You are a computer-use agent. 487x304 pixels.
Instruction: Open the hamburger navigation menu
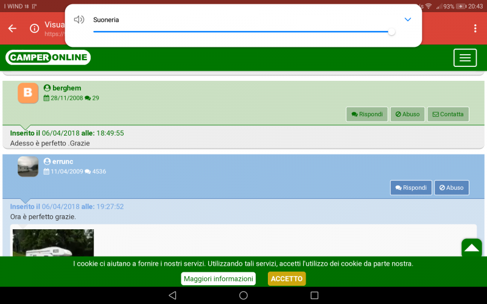click(465, 58)
